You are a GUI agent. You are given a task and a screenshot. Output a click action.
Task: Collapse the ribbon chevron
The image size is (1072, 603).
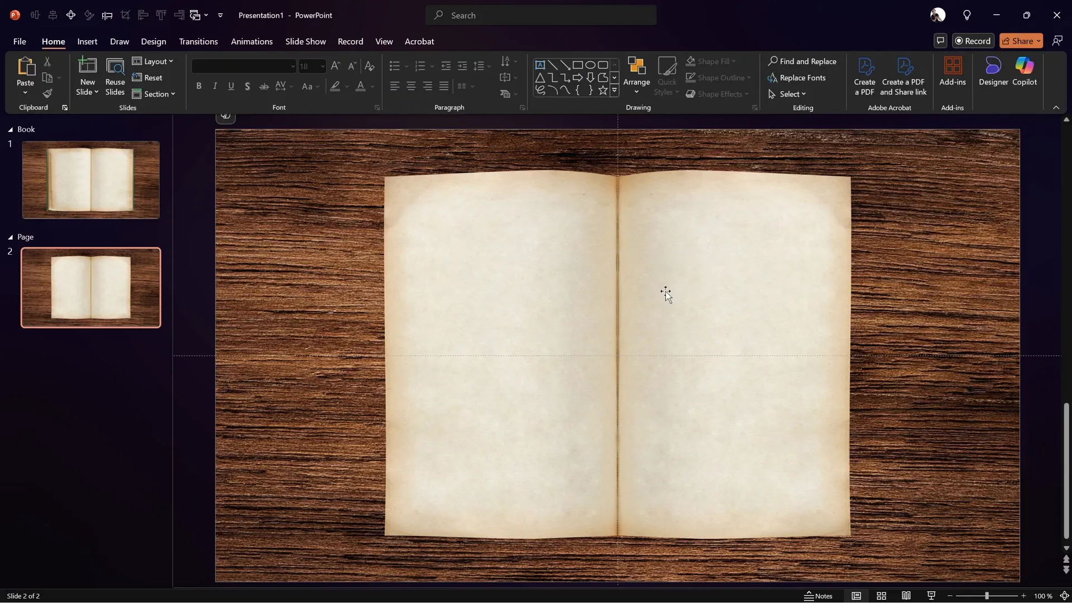[1056, 107]
